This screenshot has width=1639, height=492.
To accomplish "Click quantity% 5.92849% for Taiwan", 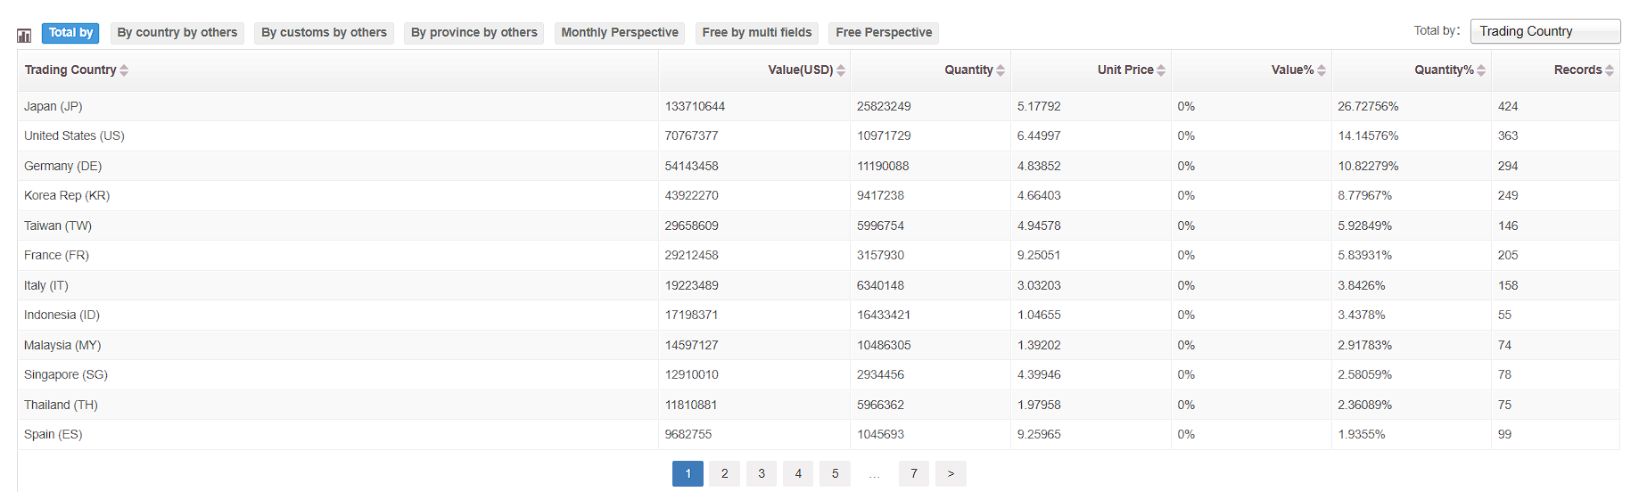I will pyautogui.click(x=1364, y=225).
